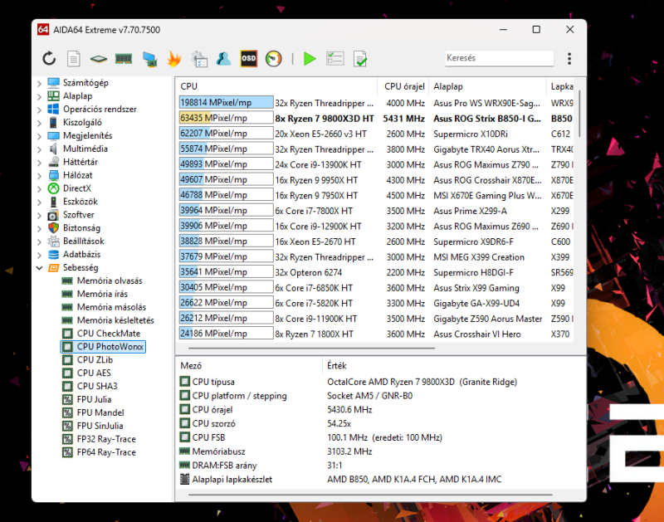Open the Memória másolás benchmark
The image size is (664, 522).
[x=111, y=307]
